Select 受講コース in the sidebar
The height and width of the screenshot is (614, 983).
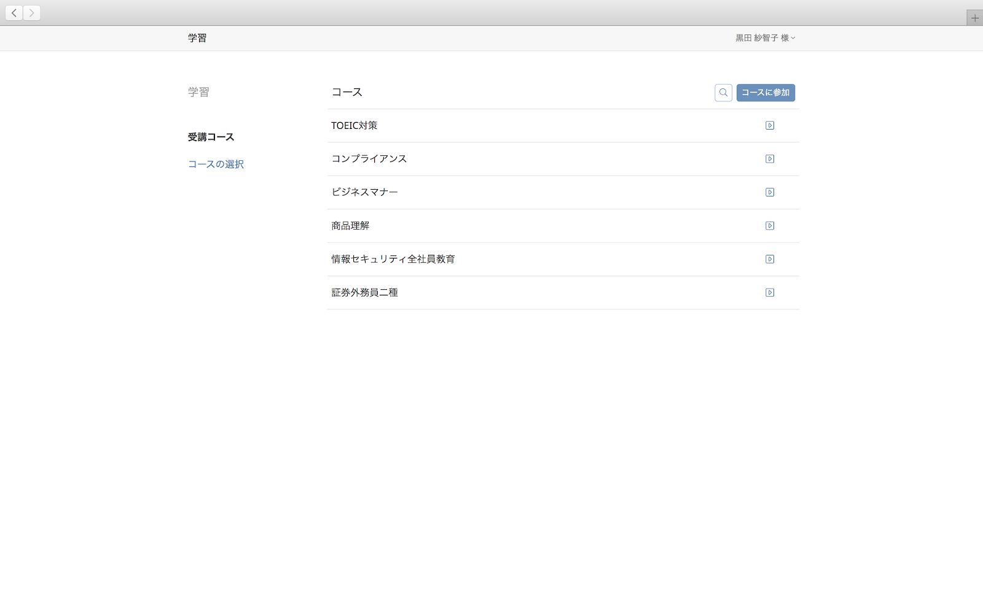click(211, 137)
